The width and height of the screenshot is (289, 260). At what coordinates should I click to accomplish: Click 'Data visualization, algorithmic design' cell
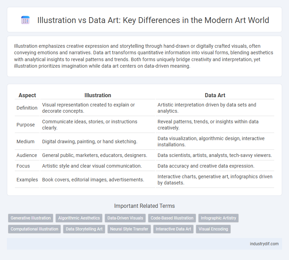tap(215, 142)
